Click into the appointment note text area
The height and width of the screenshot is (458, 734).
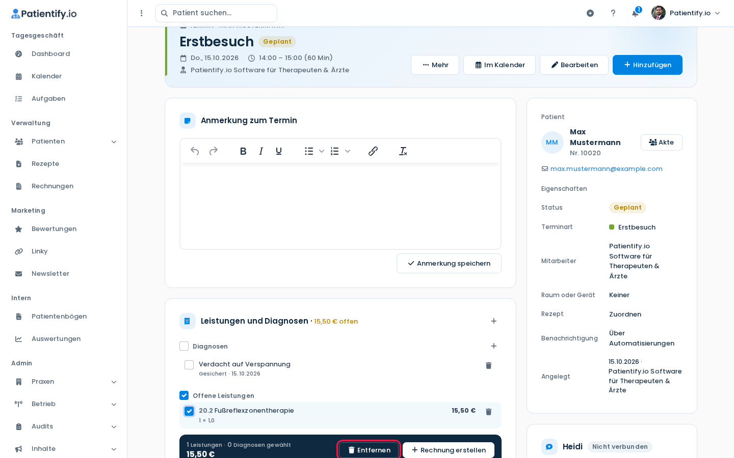point(340,206)
